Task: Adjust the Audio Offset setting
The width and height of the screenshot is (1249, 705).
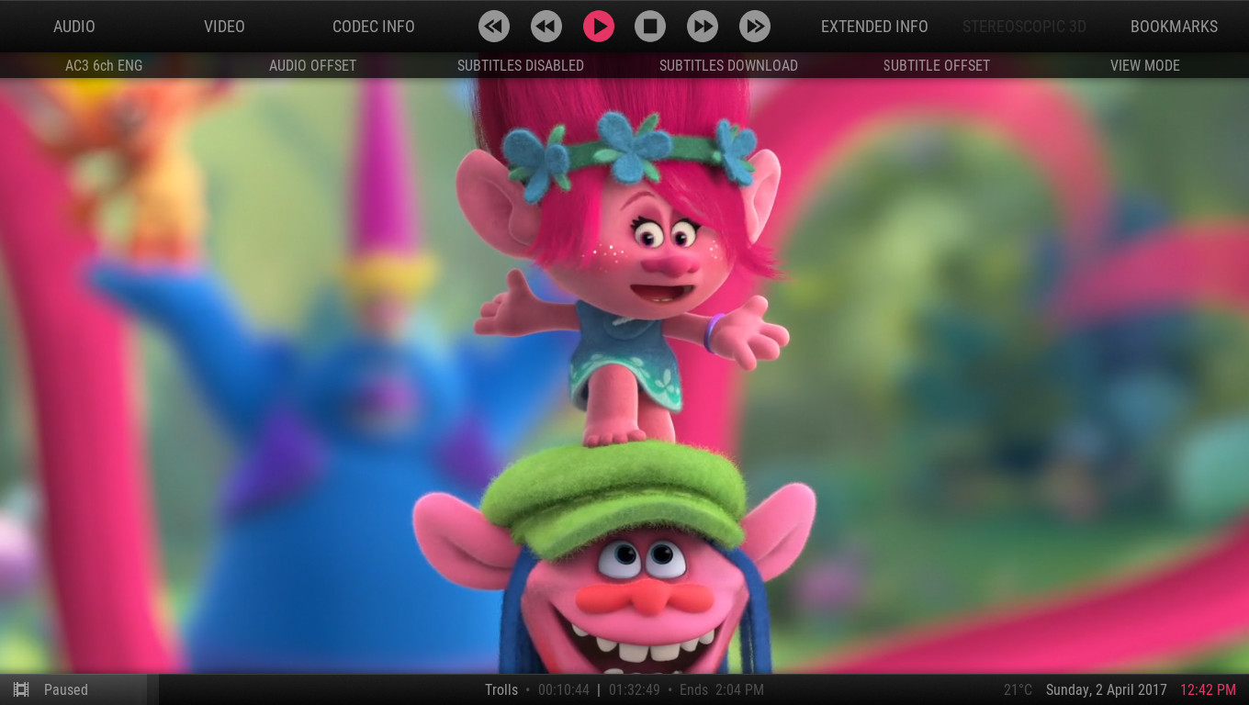Action: point(312,65)
